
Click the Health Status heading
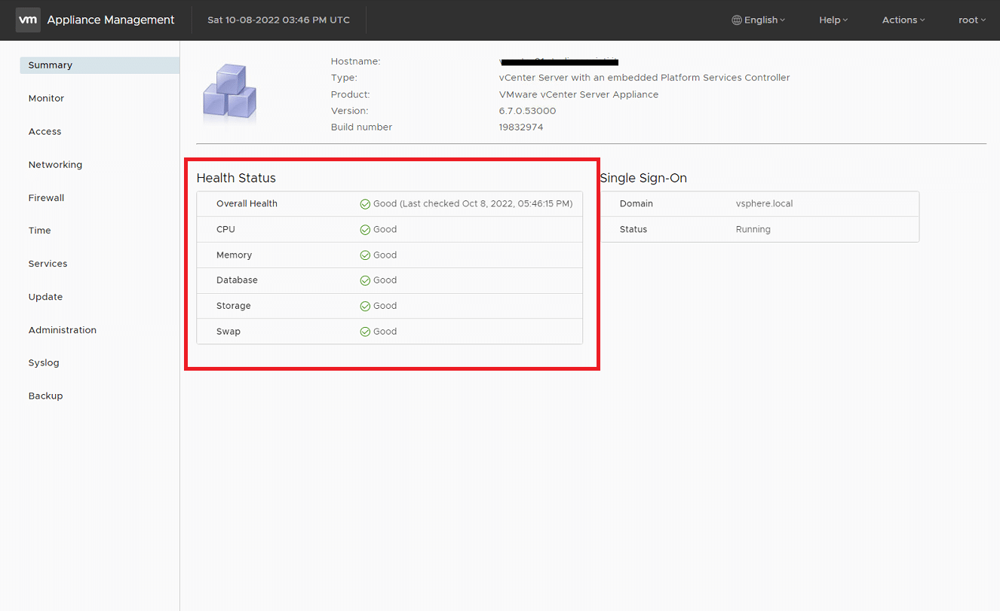[236, 179]
